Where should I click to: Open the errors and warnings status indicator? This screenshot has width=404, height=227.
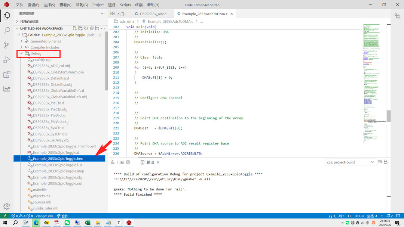(x=22, y=216)
